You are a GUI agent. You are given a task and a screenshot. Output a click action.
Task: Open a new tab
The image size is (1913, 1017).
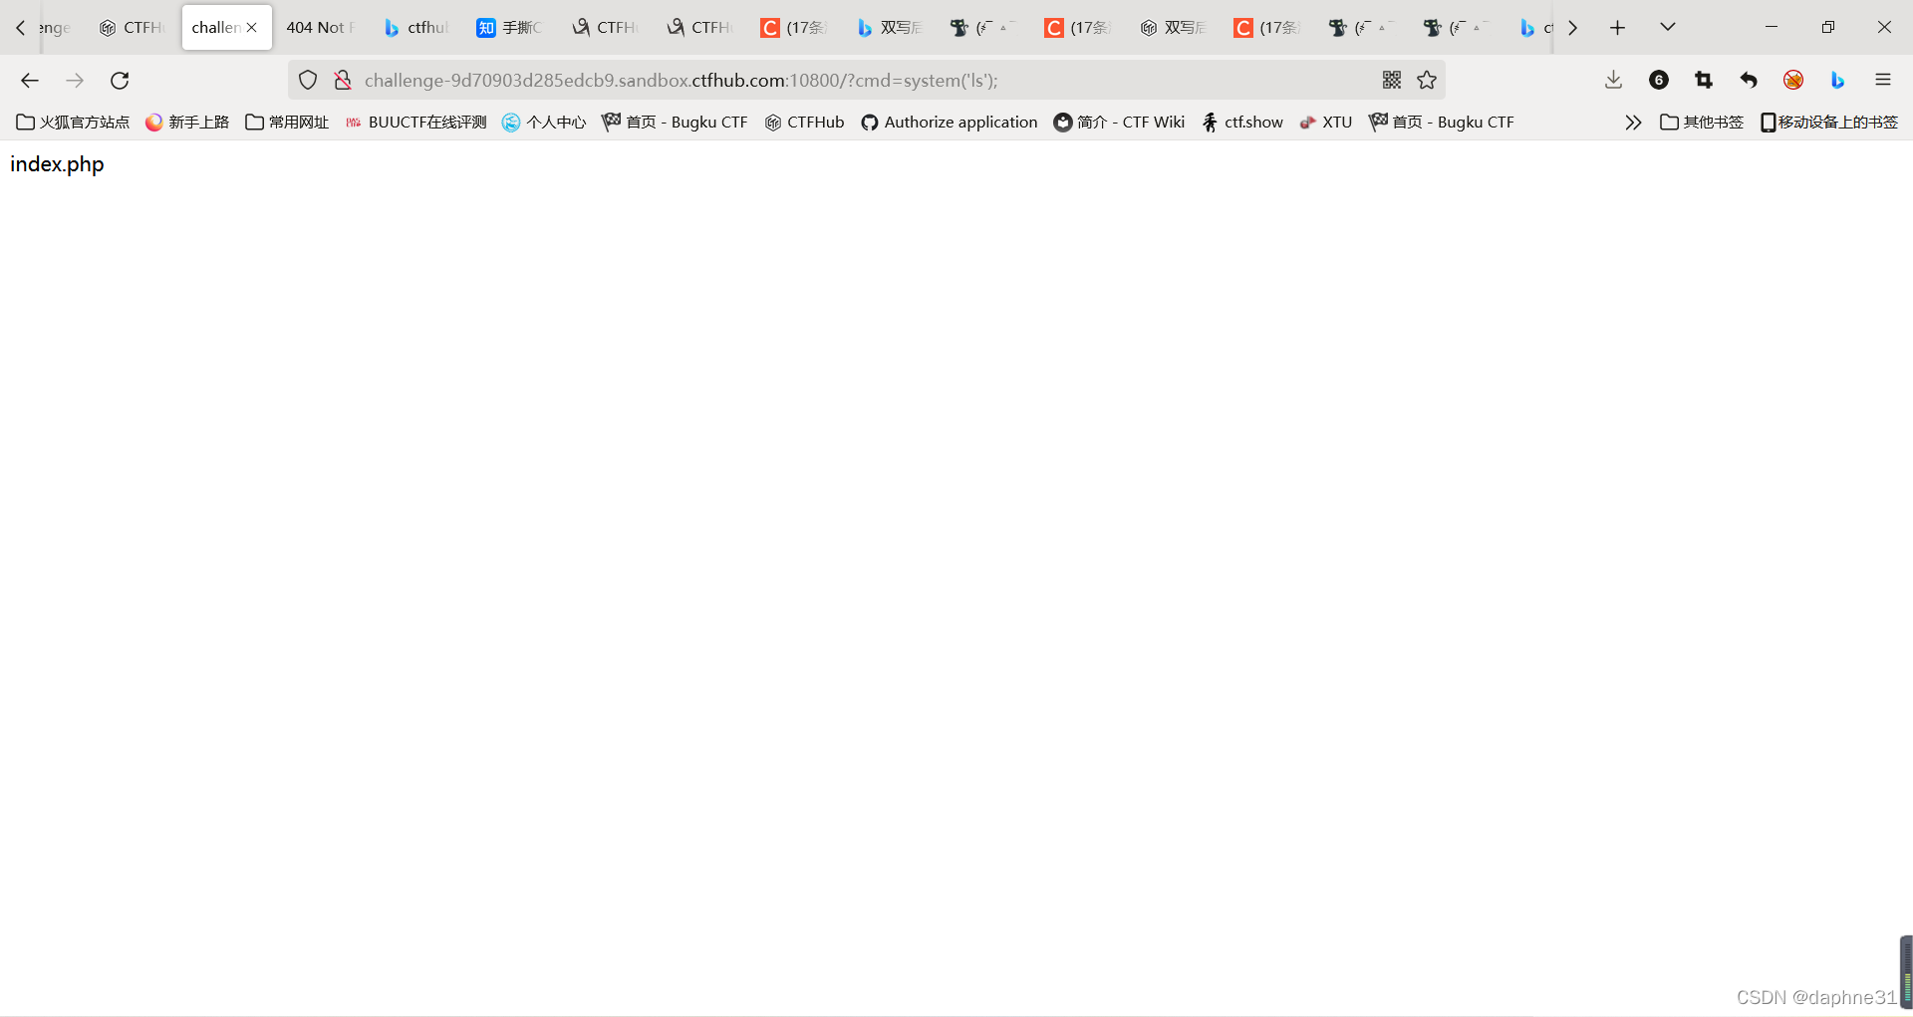pyautogui.click(x=1618, y=28)
